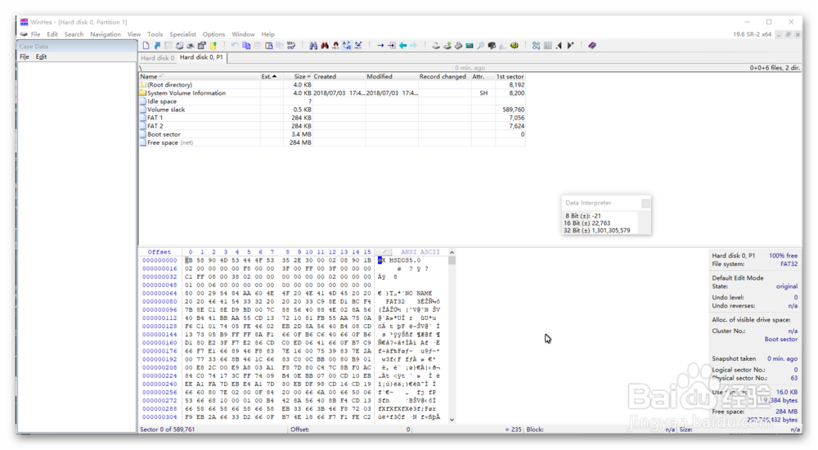Click the Open RAM chip icon
Viewport: 818px width, 450px height.
point(470,46)
